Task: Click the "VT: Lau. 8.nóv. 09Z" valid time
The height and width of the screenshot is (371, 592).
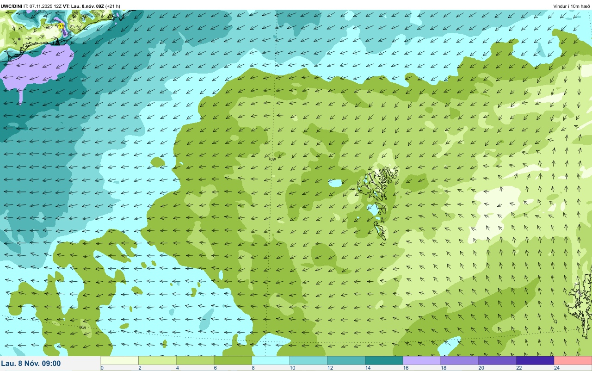Action: 84,6
